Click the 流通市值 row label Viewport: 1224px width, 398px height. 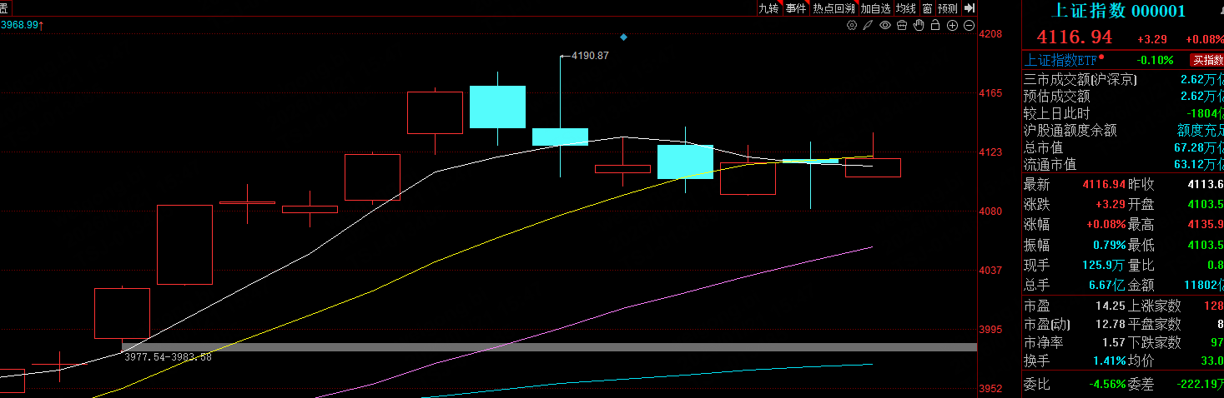click(1050, 164)
